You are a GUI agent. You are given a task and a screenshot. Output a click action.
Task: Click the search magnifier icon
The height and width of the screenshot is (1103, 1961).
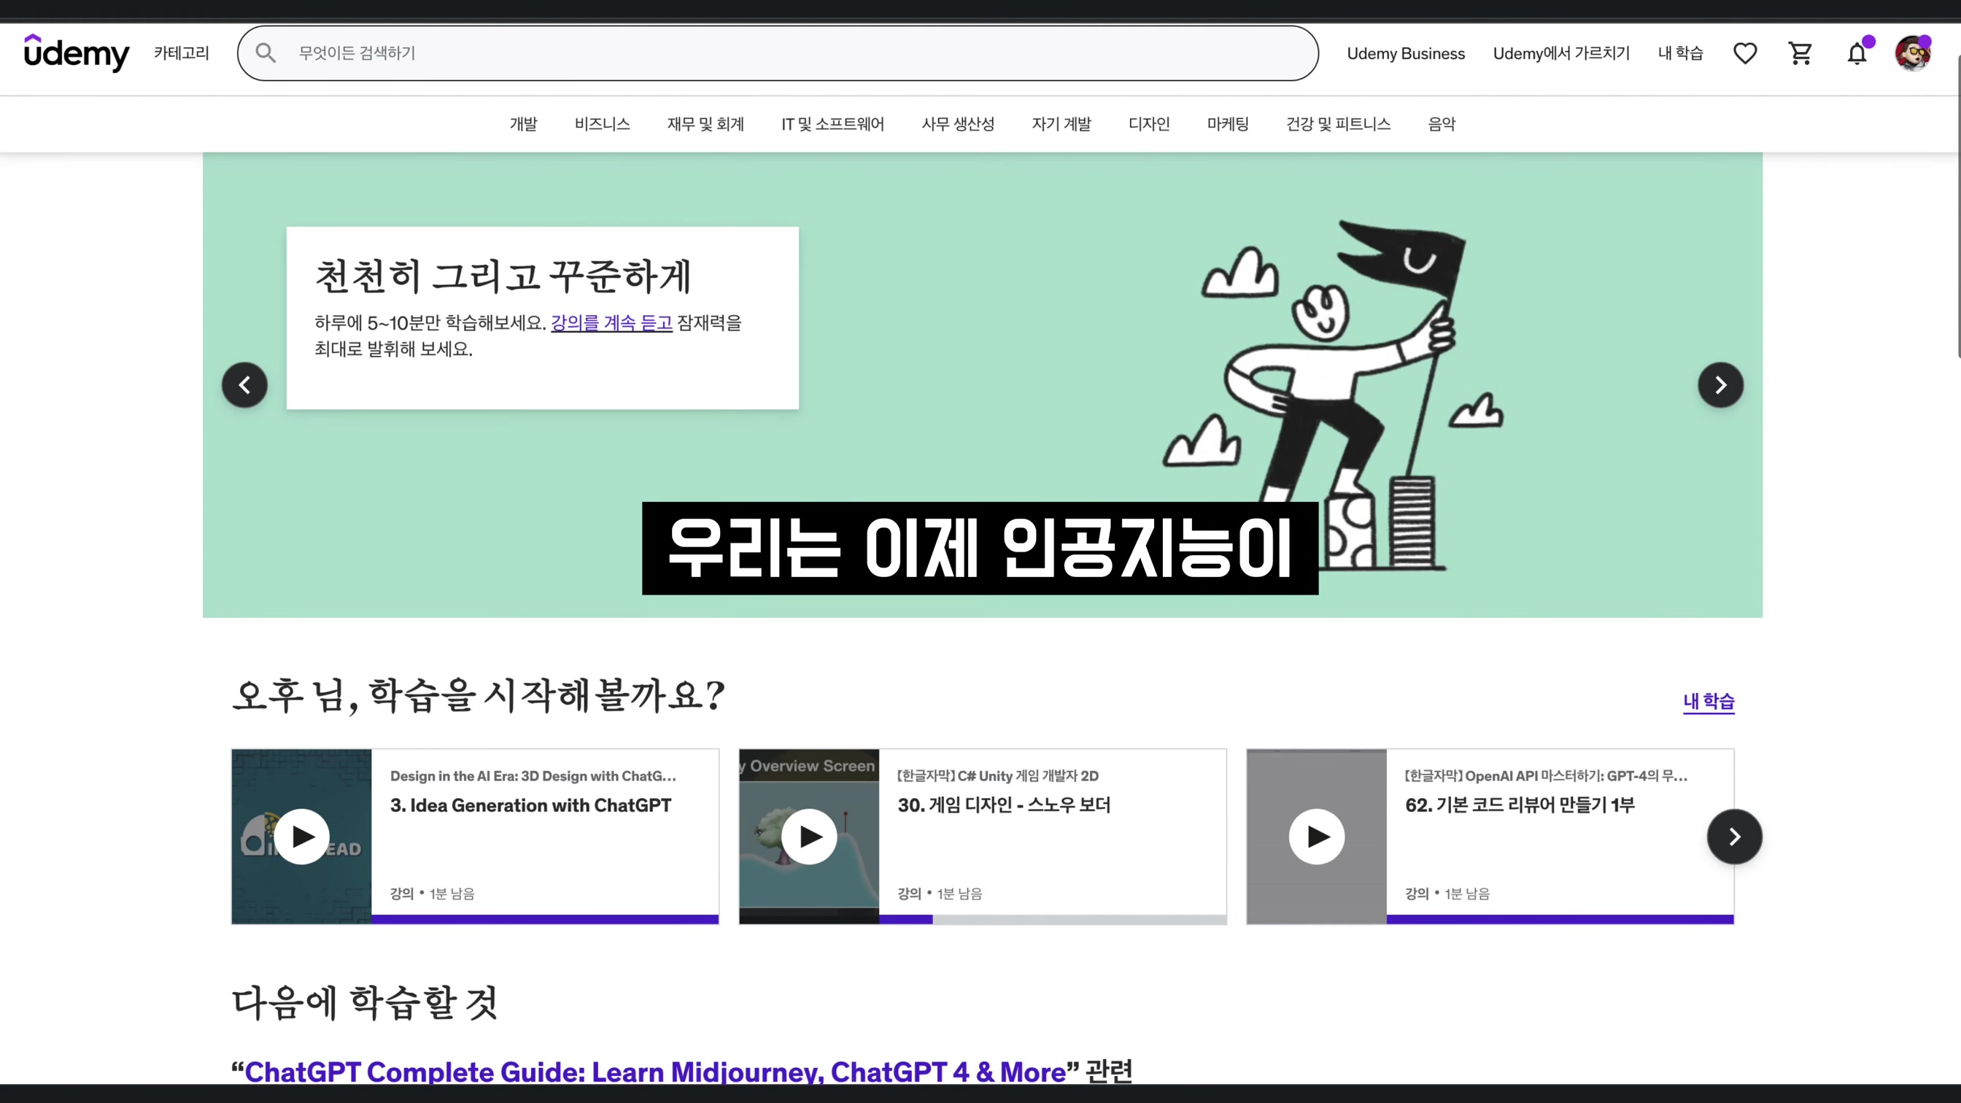point(265,53)
